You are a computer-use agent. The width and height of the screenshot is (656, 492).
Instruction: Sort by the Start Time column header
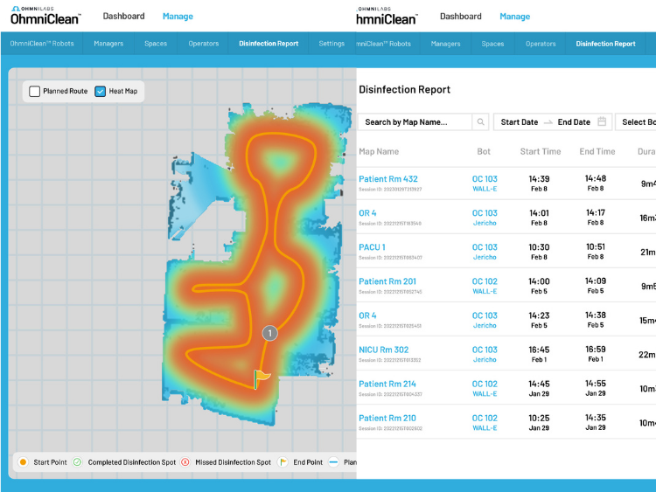pos(541,152)
